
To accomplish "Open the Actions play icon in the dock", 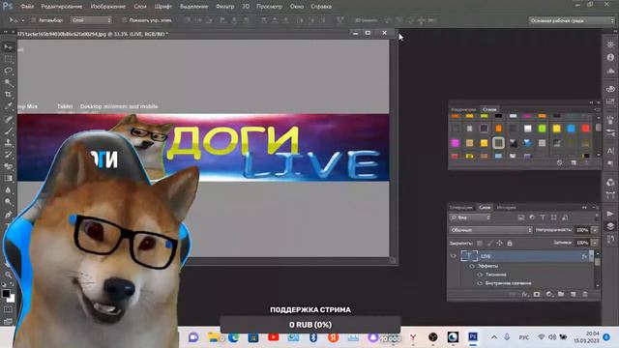I will (x=610, y=214).
